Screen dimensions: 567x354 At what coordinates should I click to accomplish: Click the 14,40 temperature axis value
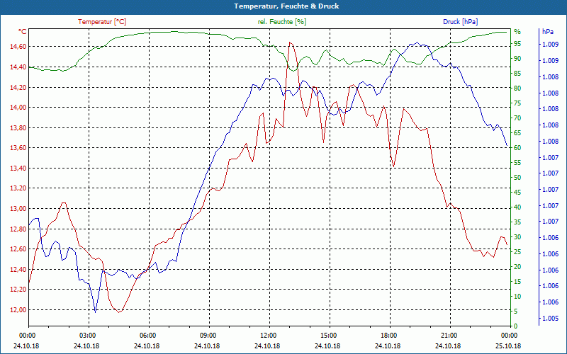[18, 67]
